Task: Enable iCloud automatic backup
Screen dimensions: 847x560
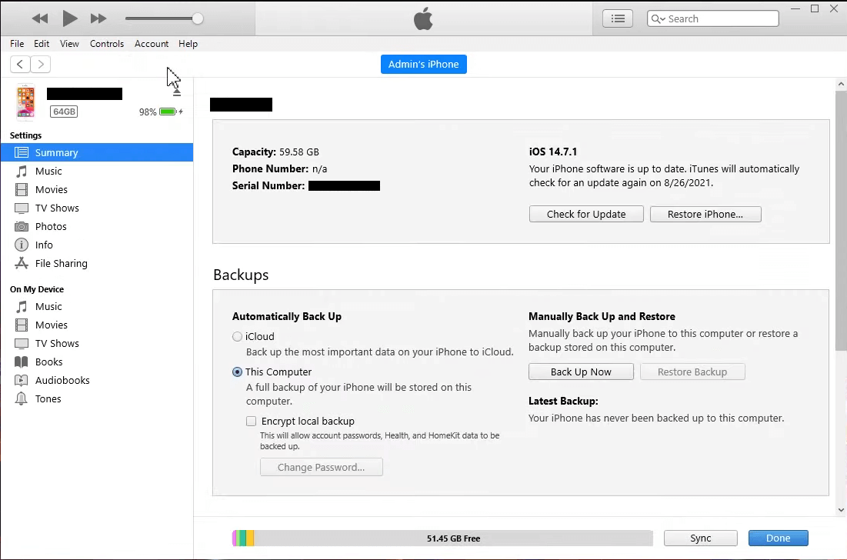Action: [x=237, y=336]
